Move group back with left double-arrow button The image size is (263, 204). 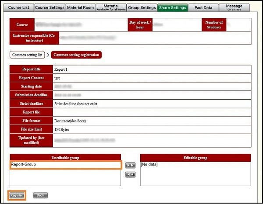tap(130, 175)
